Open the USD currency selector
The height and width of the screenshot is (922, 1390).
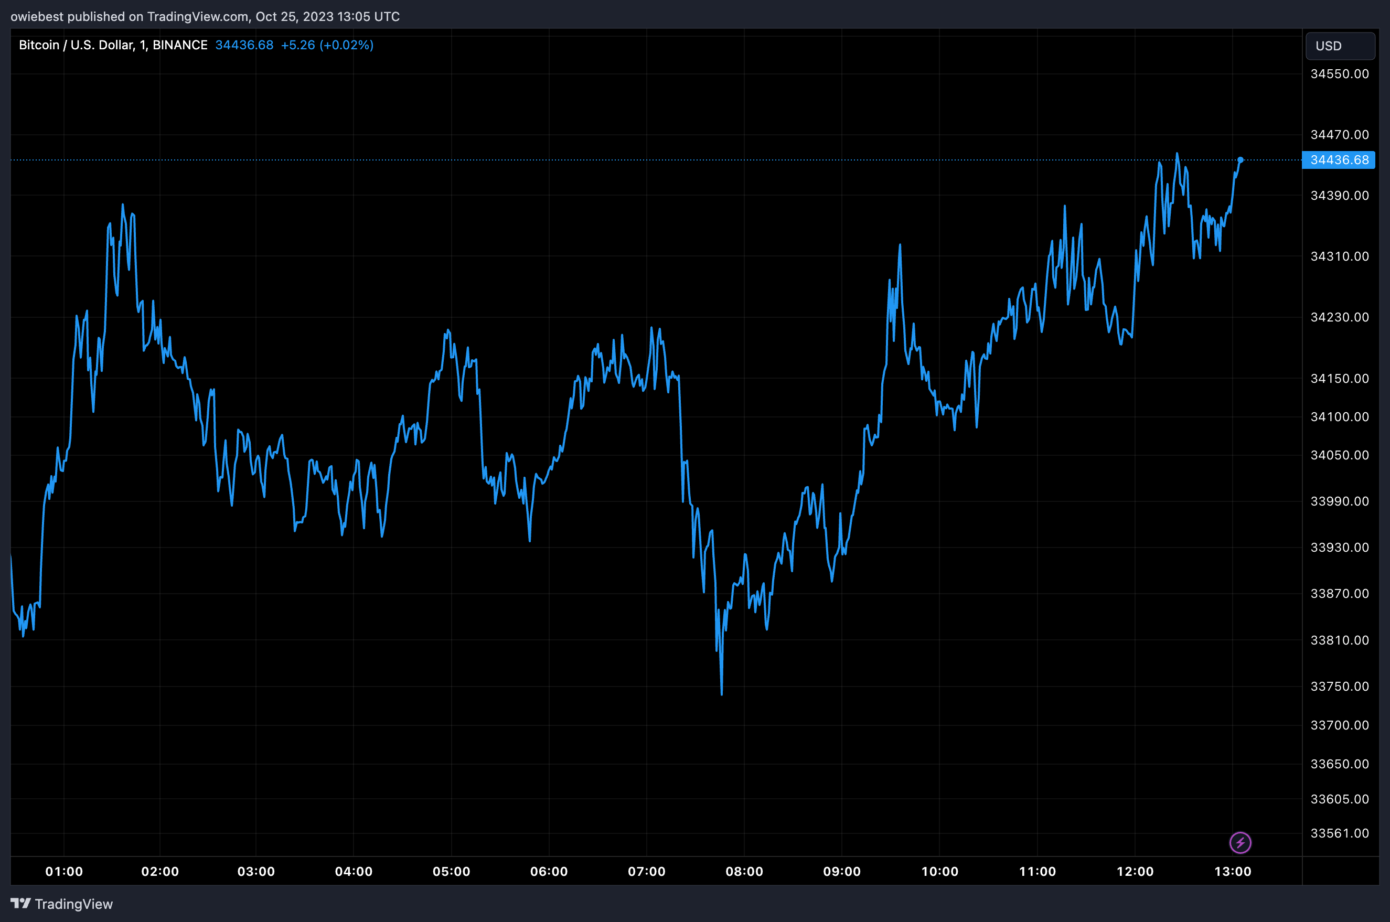(x=1340, y=46)
